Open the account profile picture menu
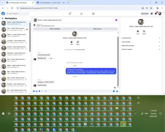Viewport: 165px width, 132px height. [160, 14]
